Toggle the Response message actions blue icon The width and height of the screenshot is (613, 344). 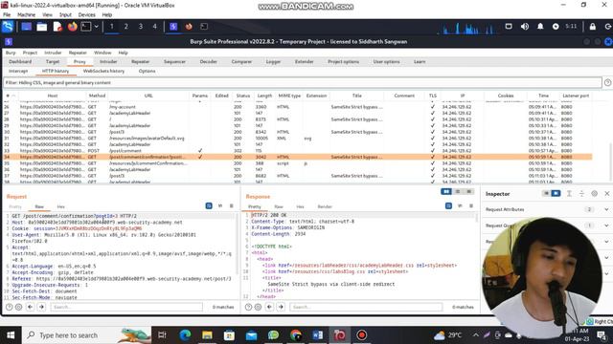(448, 206)
